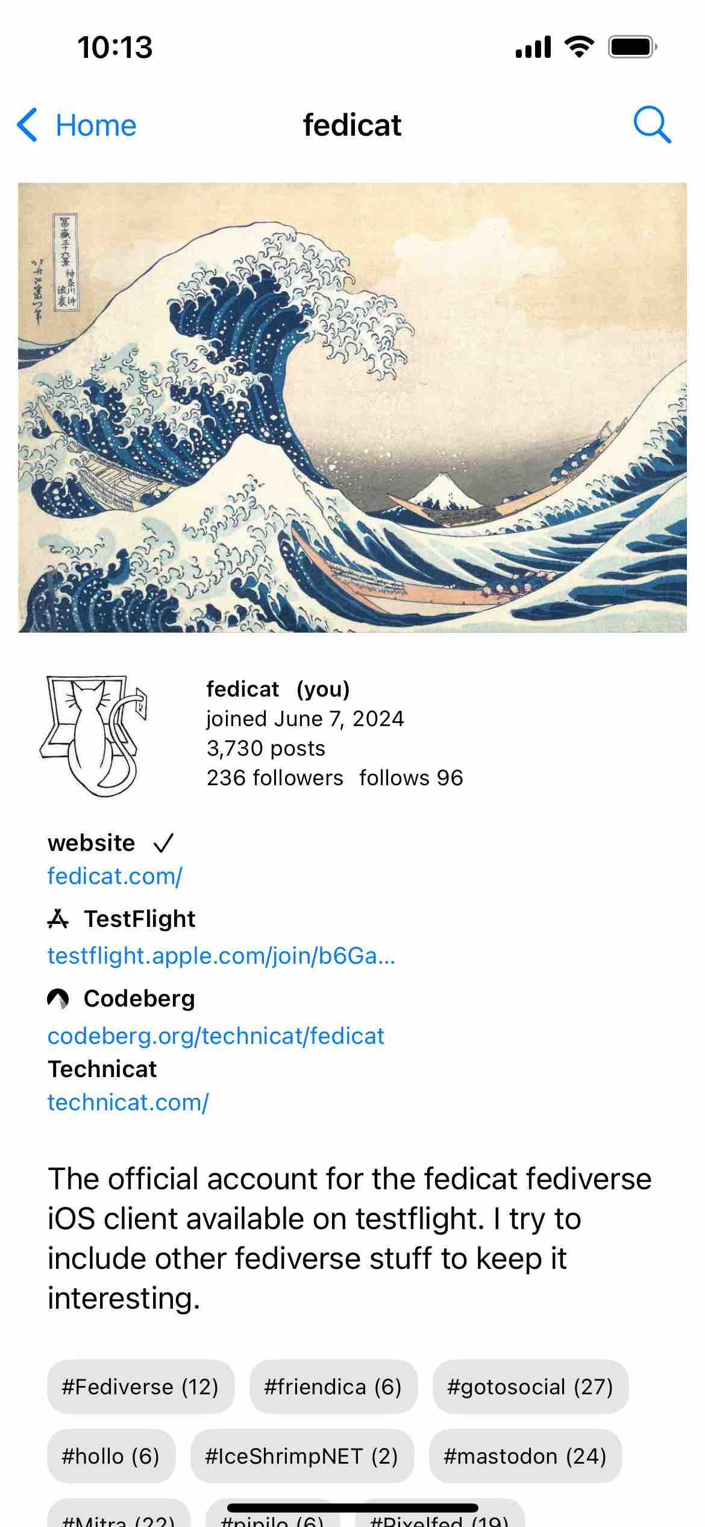Select the #Fediverse (12) hashtag chip
The width and height of the screenshot is (705, 1527).
140,1387
